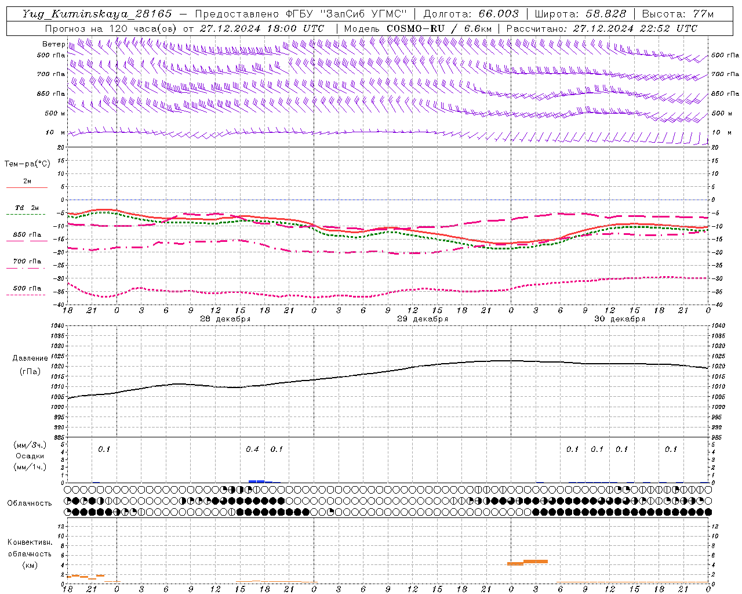Click the 29 декабря date label
The width and height of the screenshot is (742, 594).
[x=423, y=319]
